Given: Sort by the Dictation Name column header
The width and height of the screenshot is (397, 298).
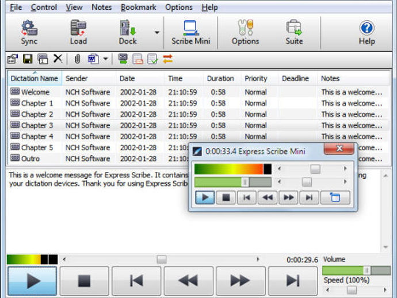Looking at the screenshot, I should click(35, 79).
